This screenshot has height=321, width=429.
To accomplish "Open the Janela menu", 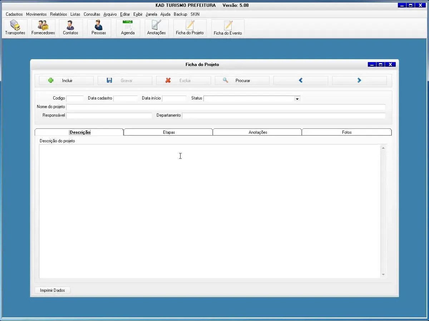I will (x=152, y=14).
